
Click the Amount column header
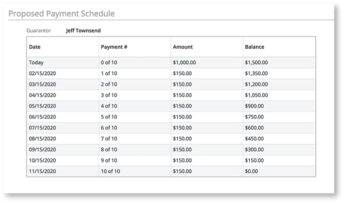click(x=183, y=47)
